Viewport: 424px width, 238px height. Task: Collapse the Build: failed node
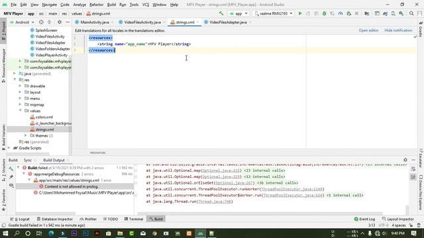tap(19, 167)
